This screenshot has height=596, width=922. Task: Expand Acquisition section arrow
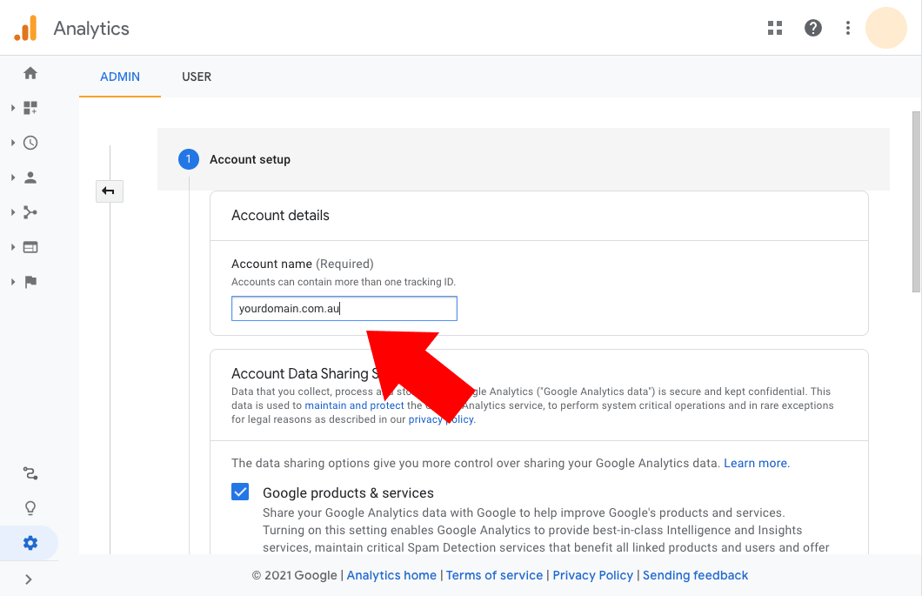(x=13, y=212)
